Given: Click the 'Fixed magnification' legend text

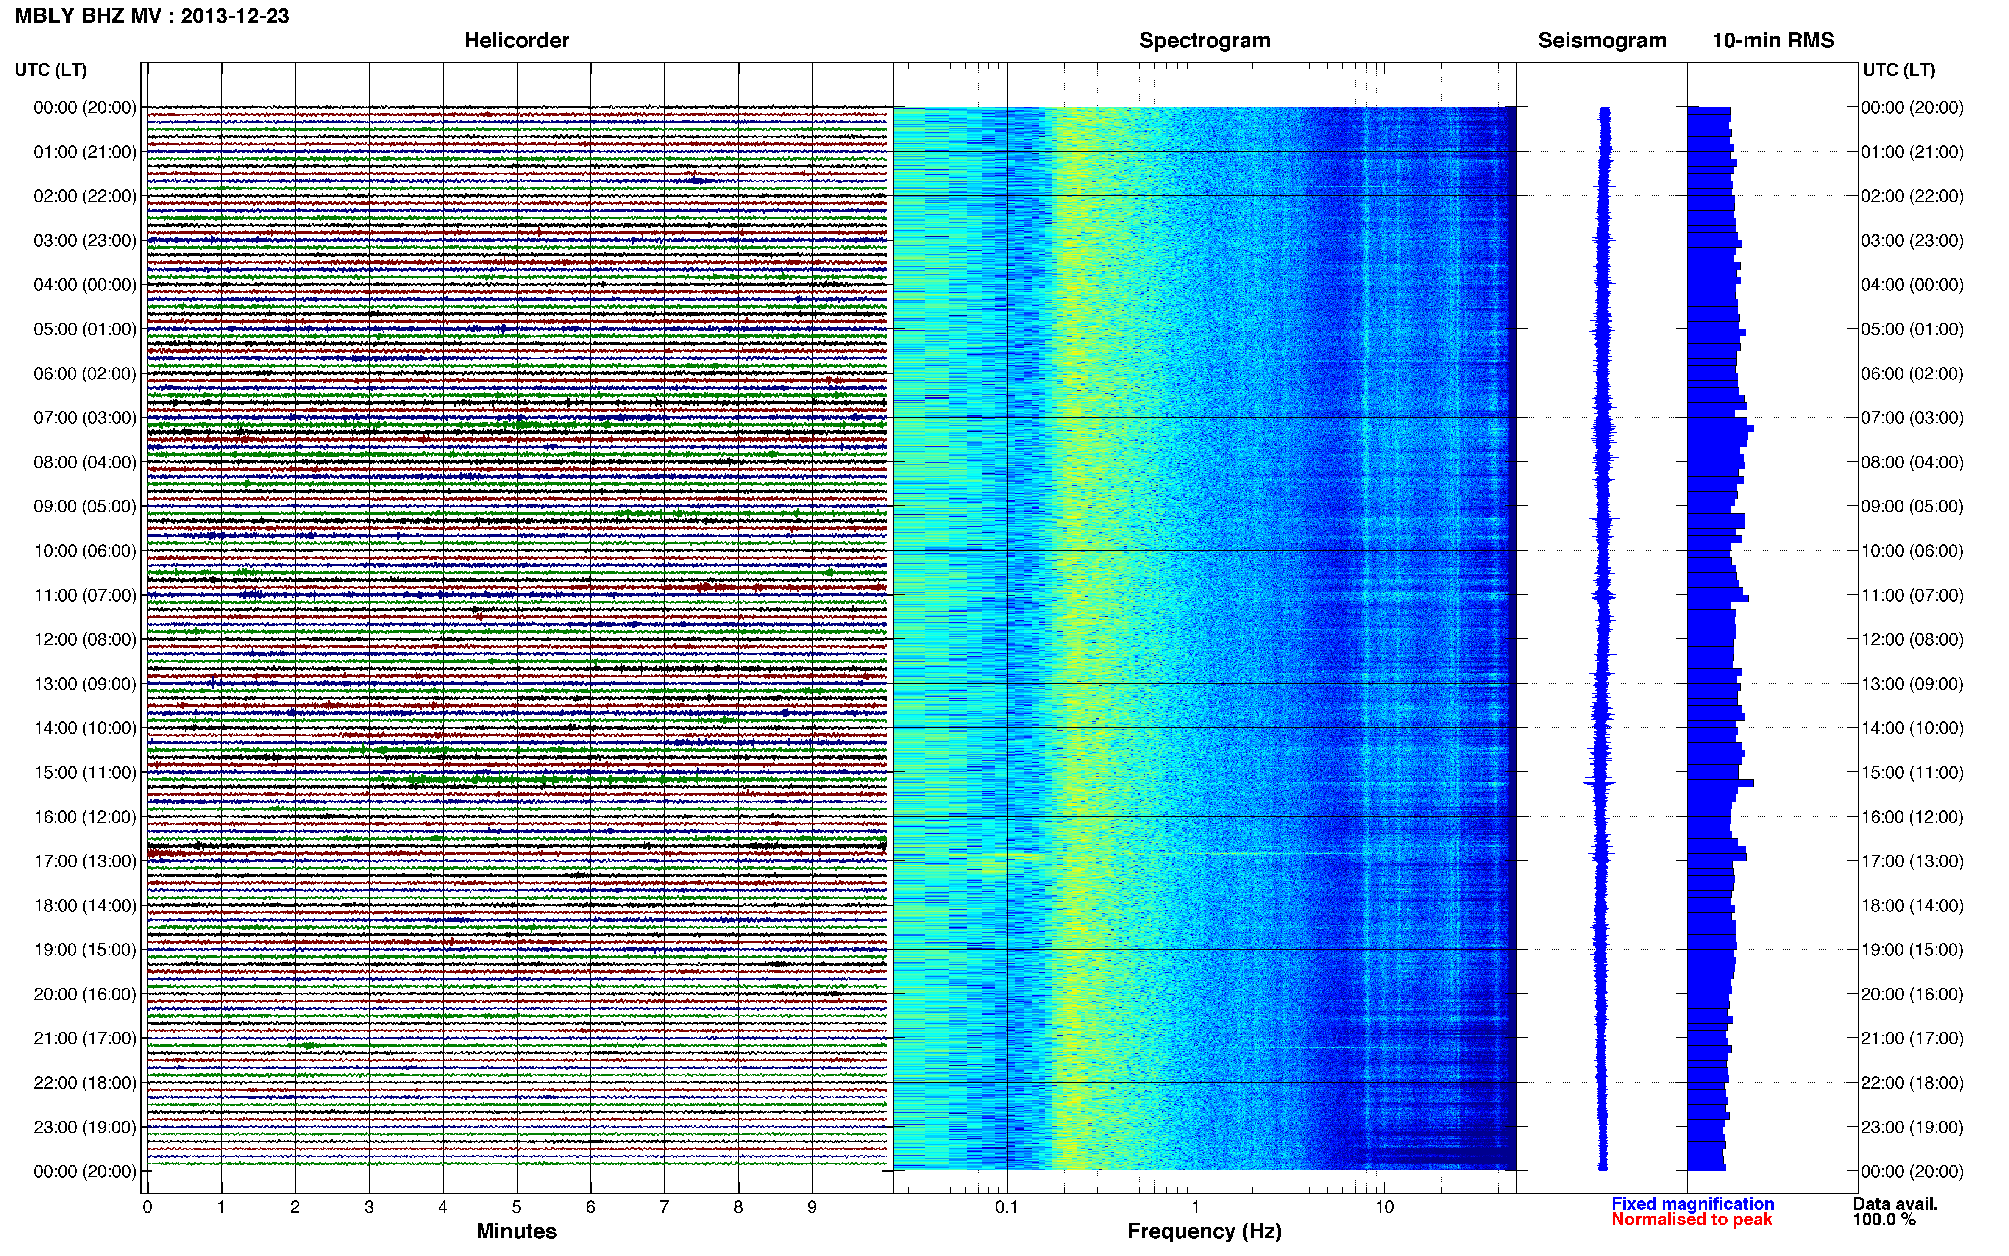Looking at the screenshot, I should [1692, 1204].
